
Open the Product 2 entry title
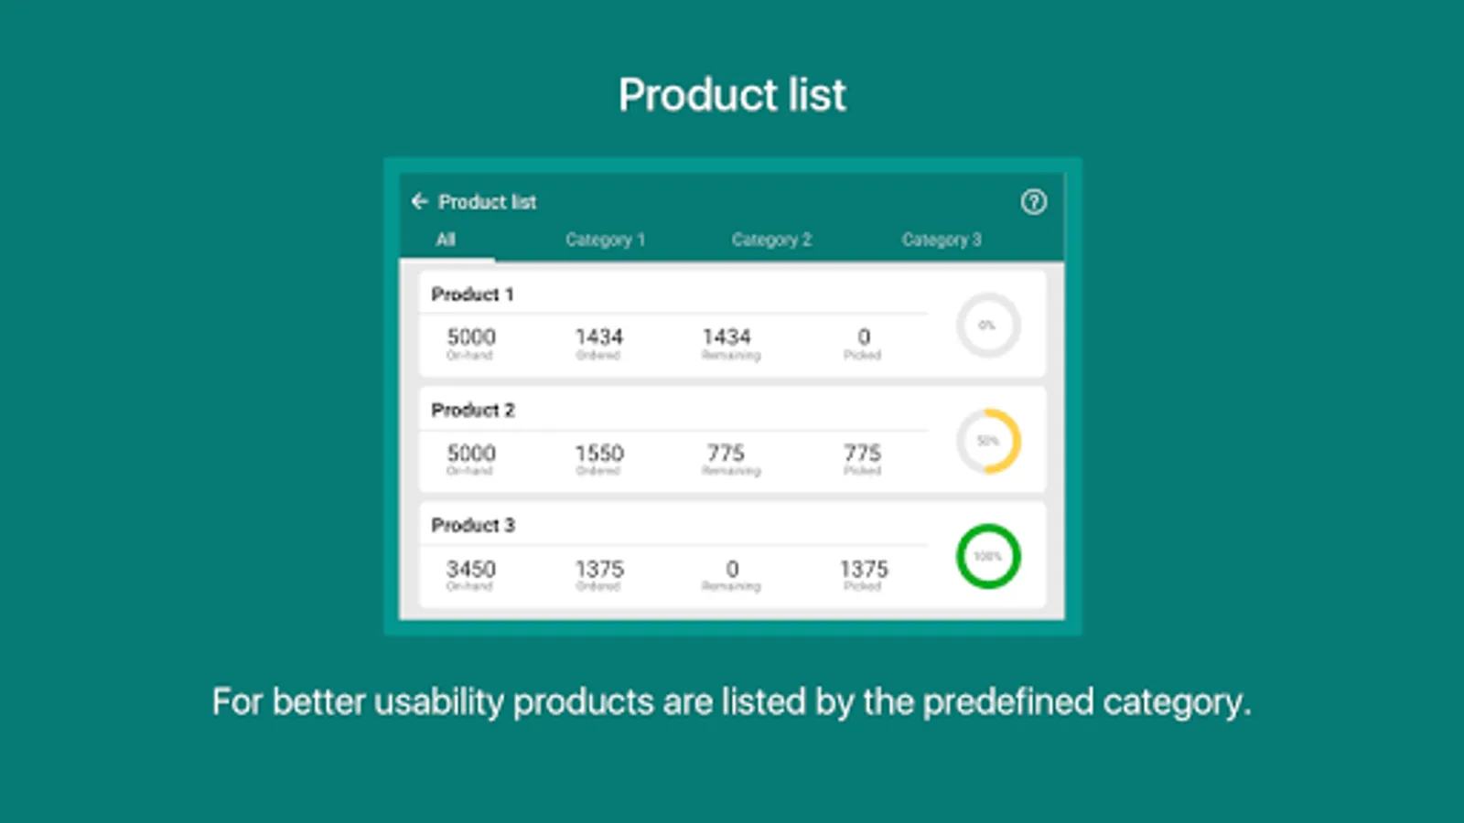(x=473, y=410)
